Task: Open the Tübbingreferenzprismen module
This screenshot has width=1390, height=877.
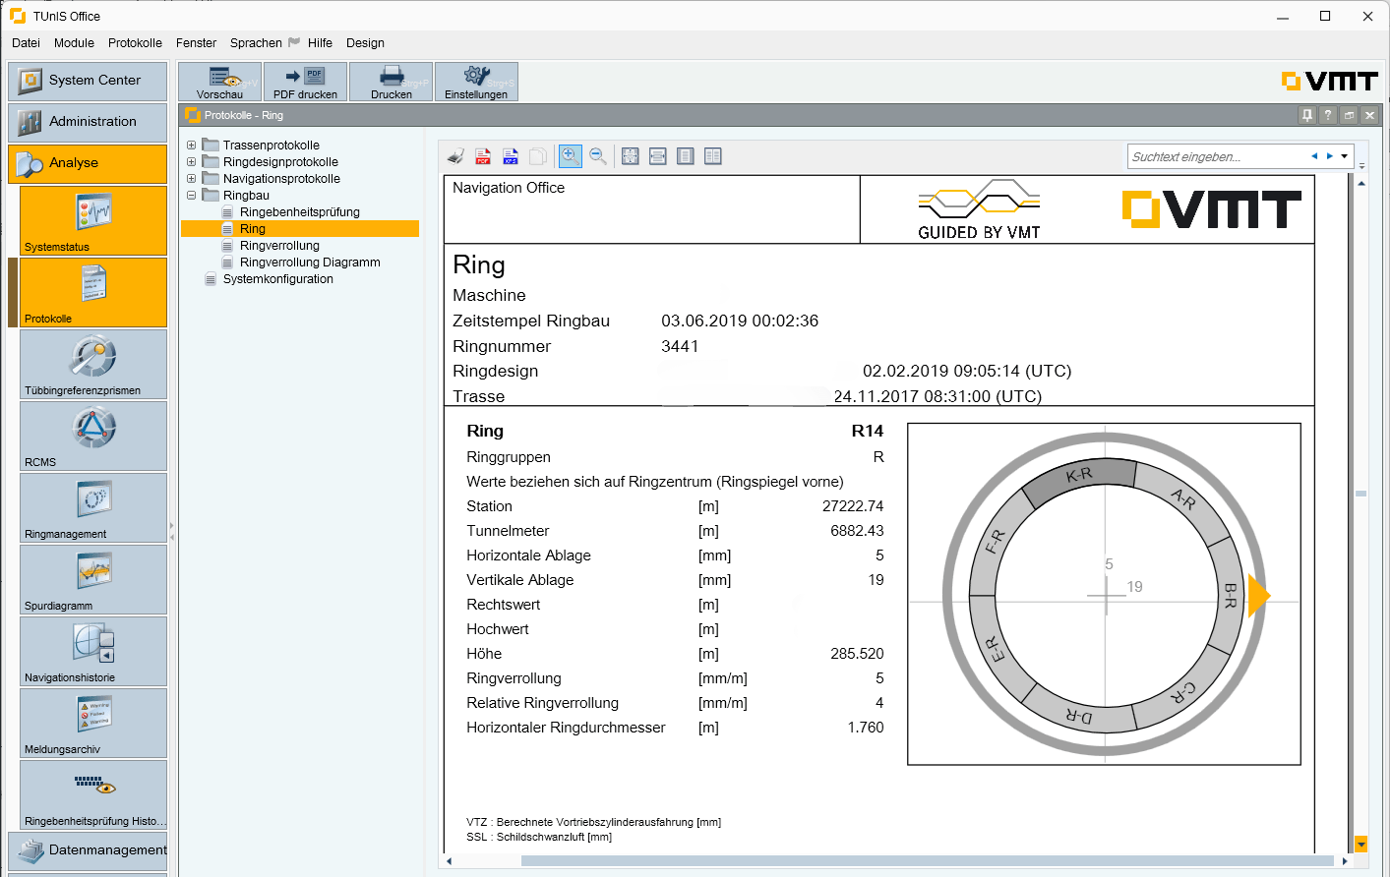Action: [x=93, y=364]
